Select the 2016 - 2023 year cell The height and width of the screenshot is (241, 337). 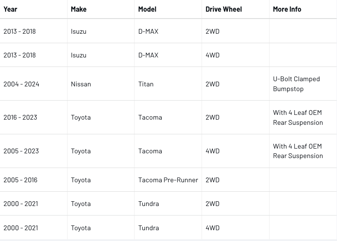[x=20, y=117]
